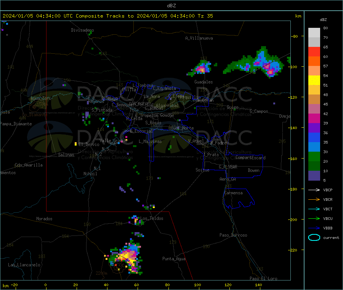This screenshot has width=343, height=290.
Task: Click the Paso_Barroso map label
Action: pos(233,235)
